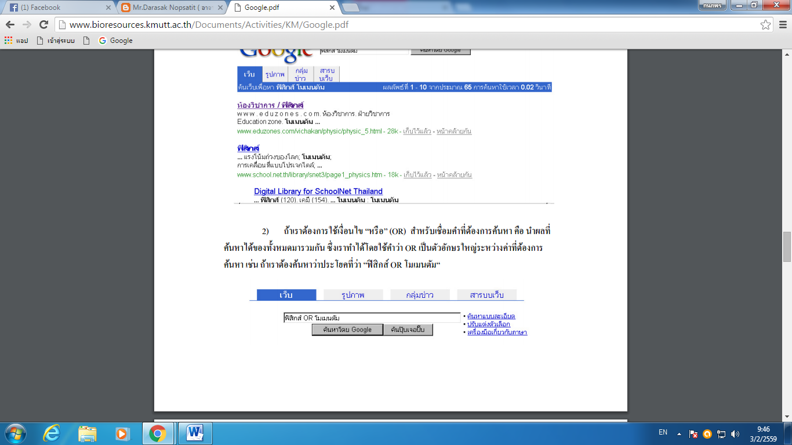Image resolution: width=792 pixels, height=445 pixels.
Task: Click the browser forward arrow
Action: [x=27, y=25]
